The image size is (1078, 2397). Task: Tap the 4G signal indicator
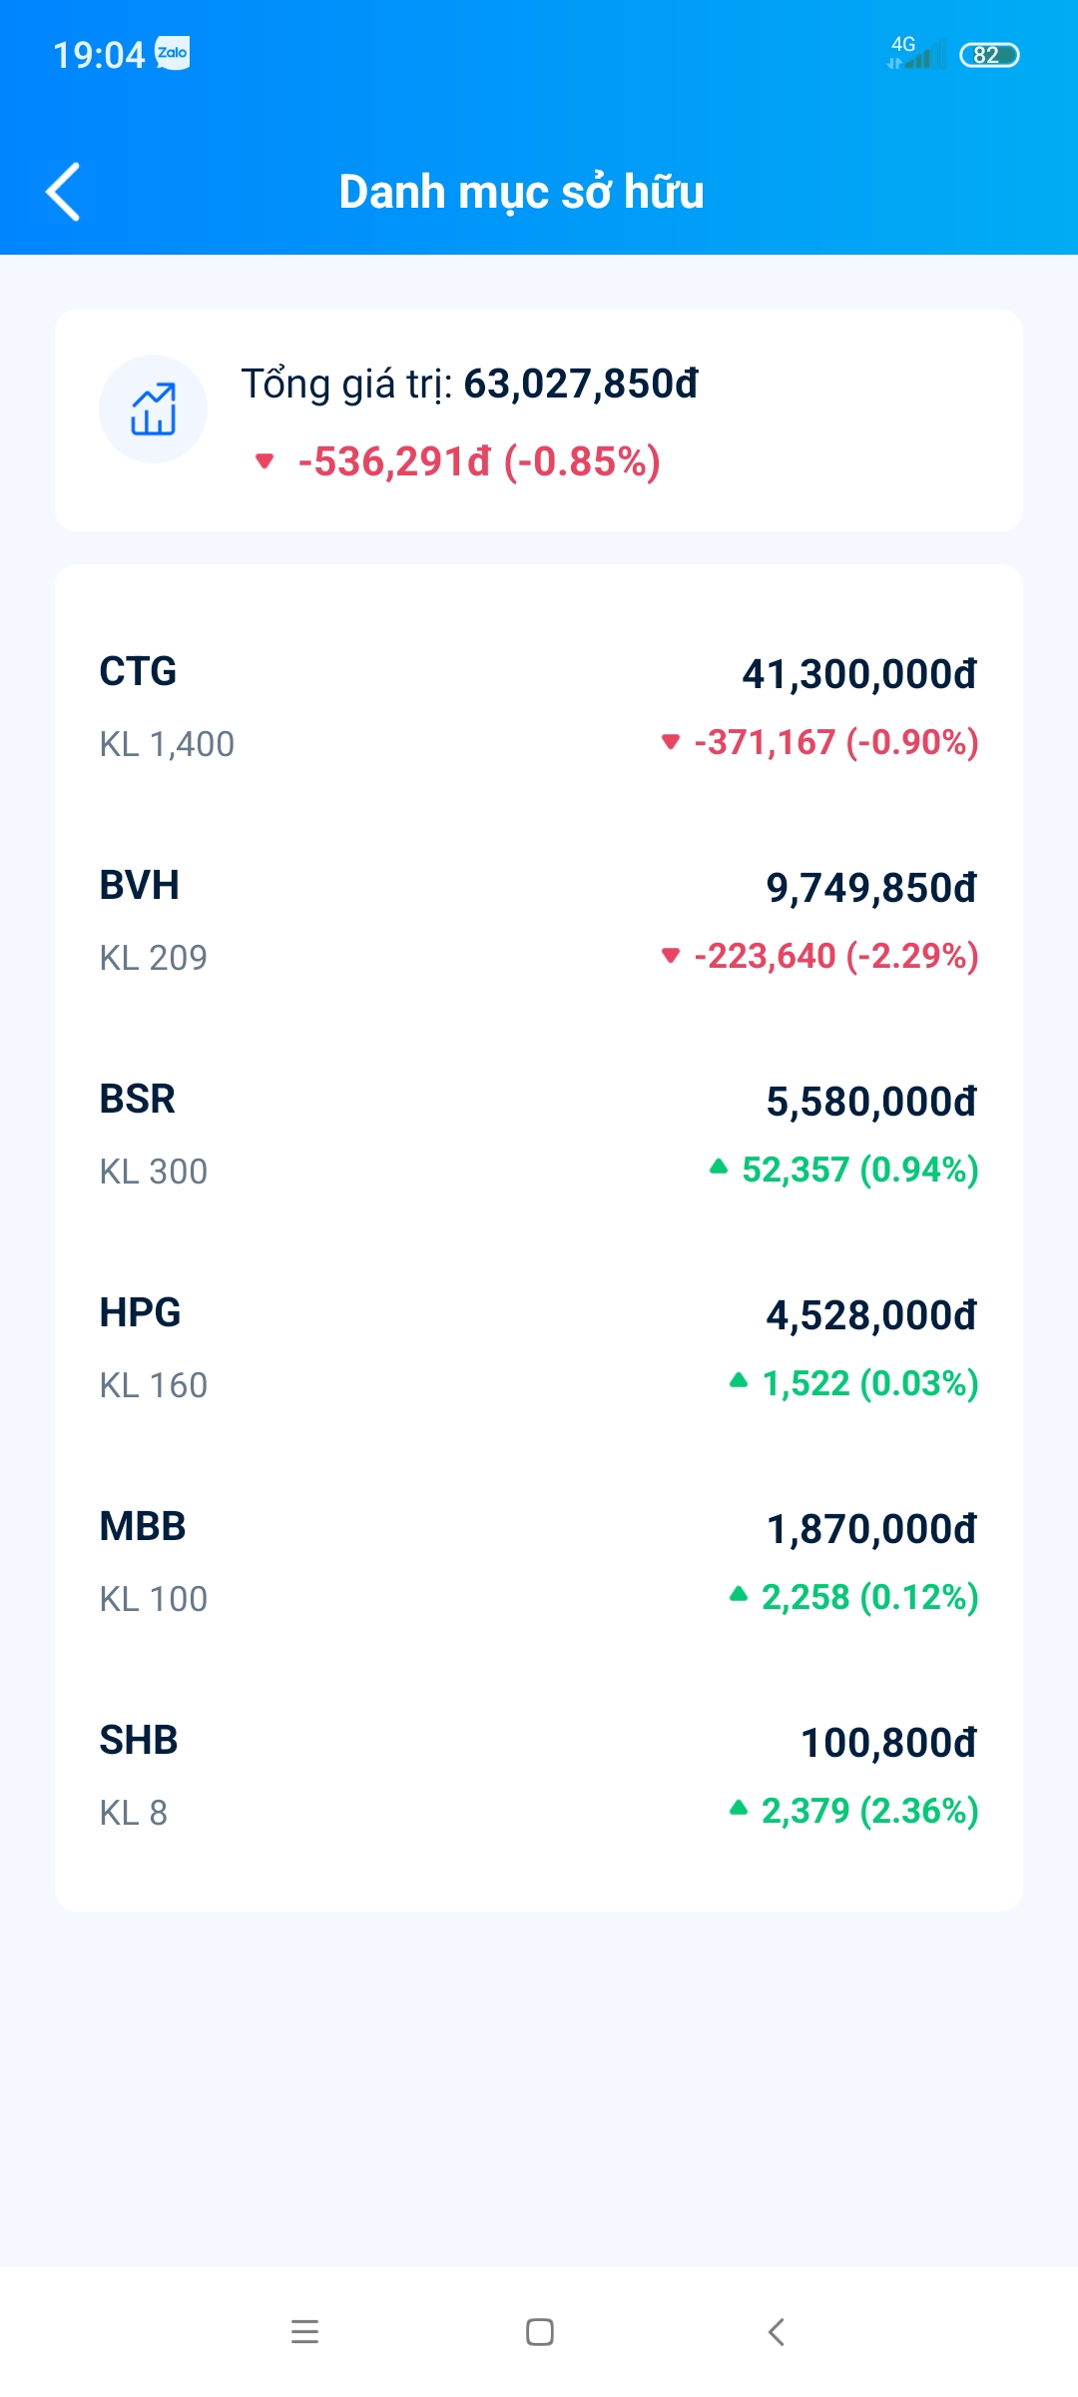[x=914, y=53]
